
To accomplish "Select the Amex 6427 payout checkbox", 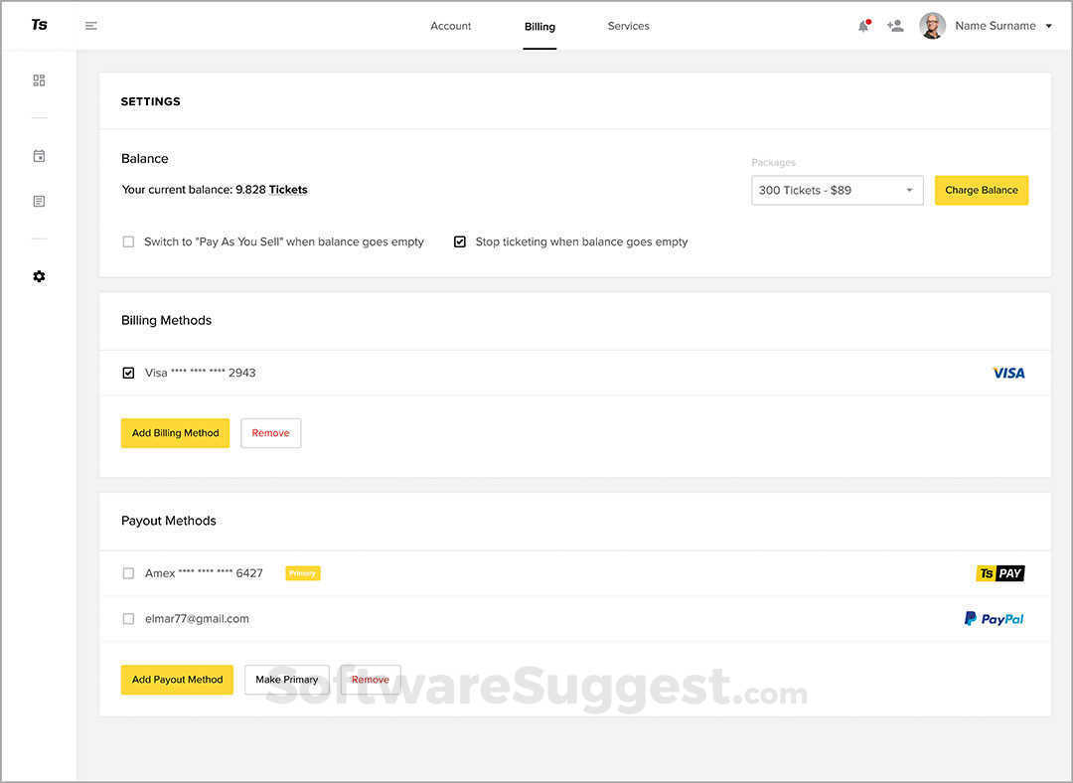I will [x=128, y=573].
